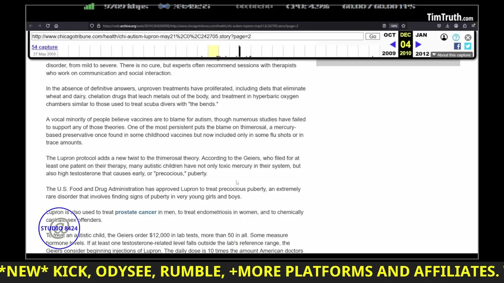
Task: Go to previous capture blue left arrow
Action: (x=393, y=44)
